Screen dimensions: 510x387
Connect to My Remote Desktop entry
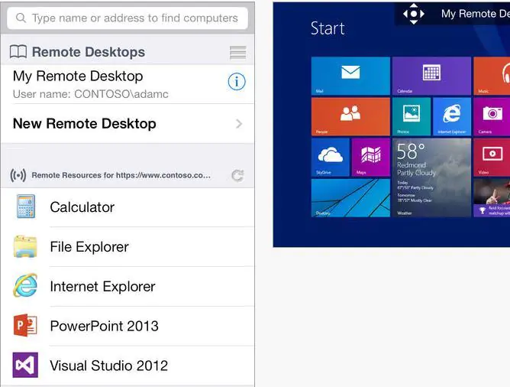click(127, 84)
